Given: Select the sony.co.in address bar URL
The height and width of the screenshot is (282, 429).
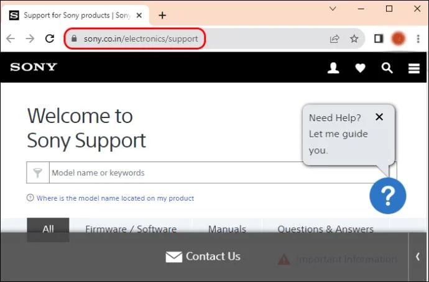Looking at the screenshot, I should tap(141, 39).
